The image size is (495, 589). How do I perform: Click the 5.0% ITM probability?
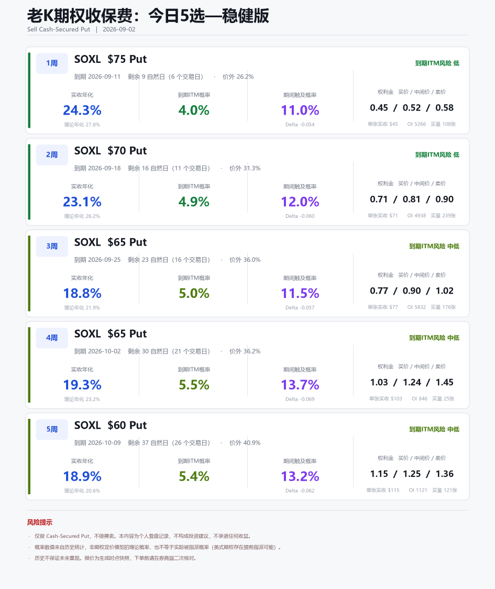click(x=194, y=293)
